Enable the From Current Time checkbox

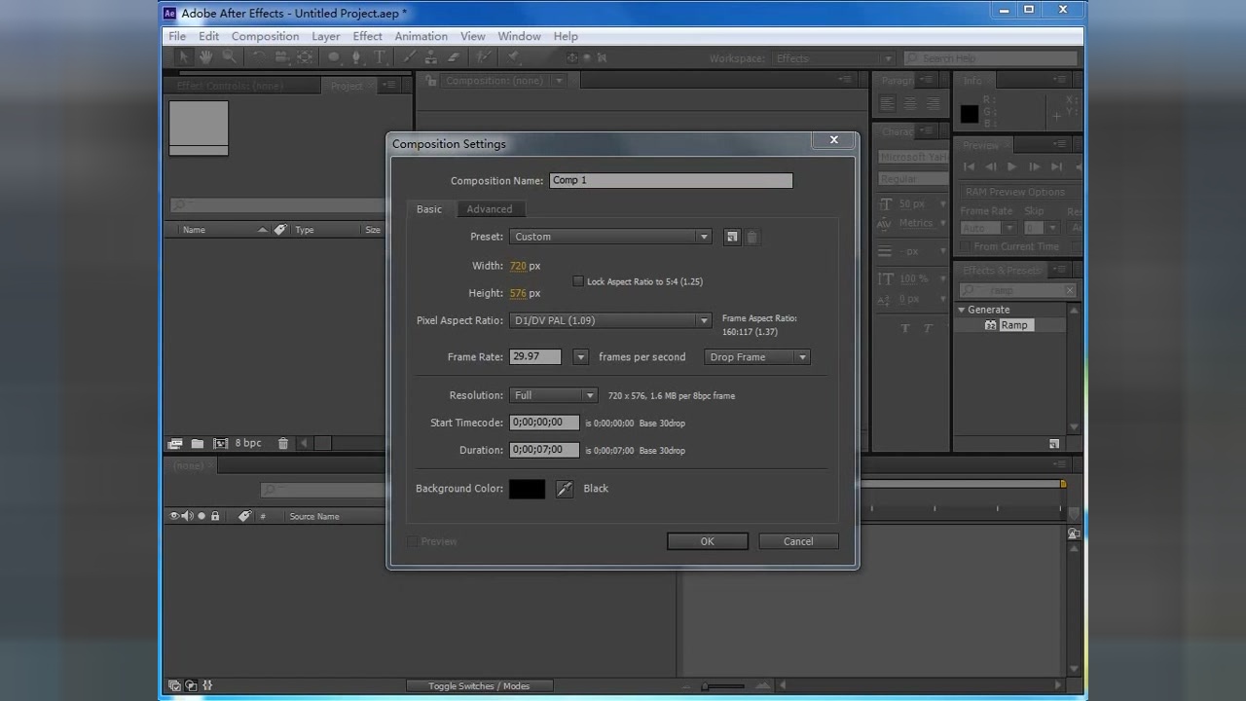click(966, 246)
